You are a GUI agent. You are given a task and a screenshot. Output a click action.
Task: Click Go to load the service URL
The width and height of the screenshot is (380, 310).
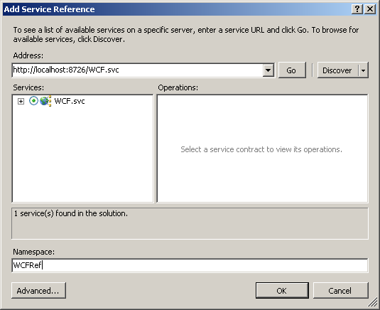pyautogui.click(x=292, y=70)
